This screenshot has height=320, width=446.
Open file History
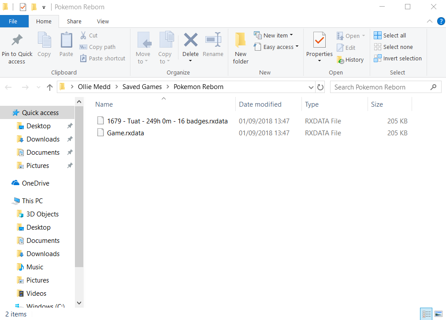[350, 60]
